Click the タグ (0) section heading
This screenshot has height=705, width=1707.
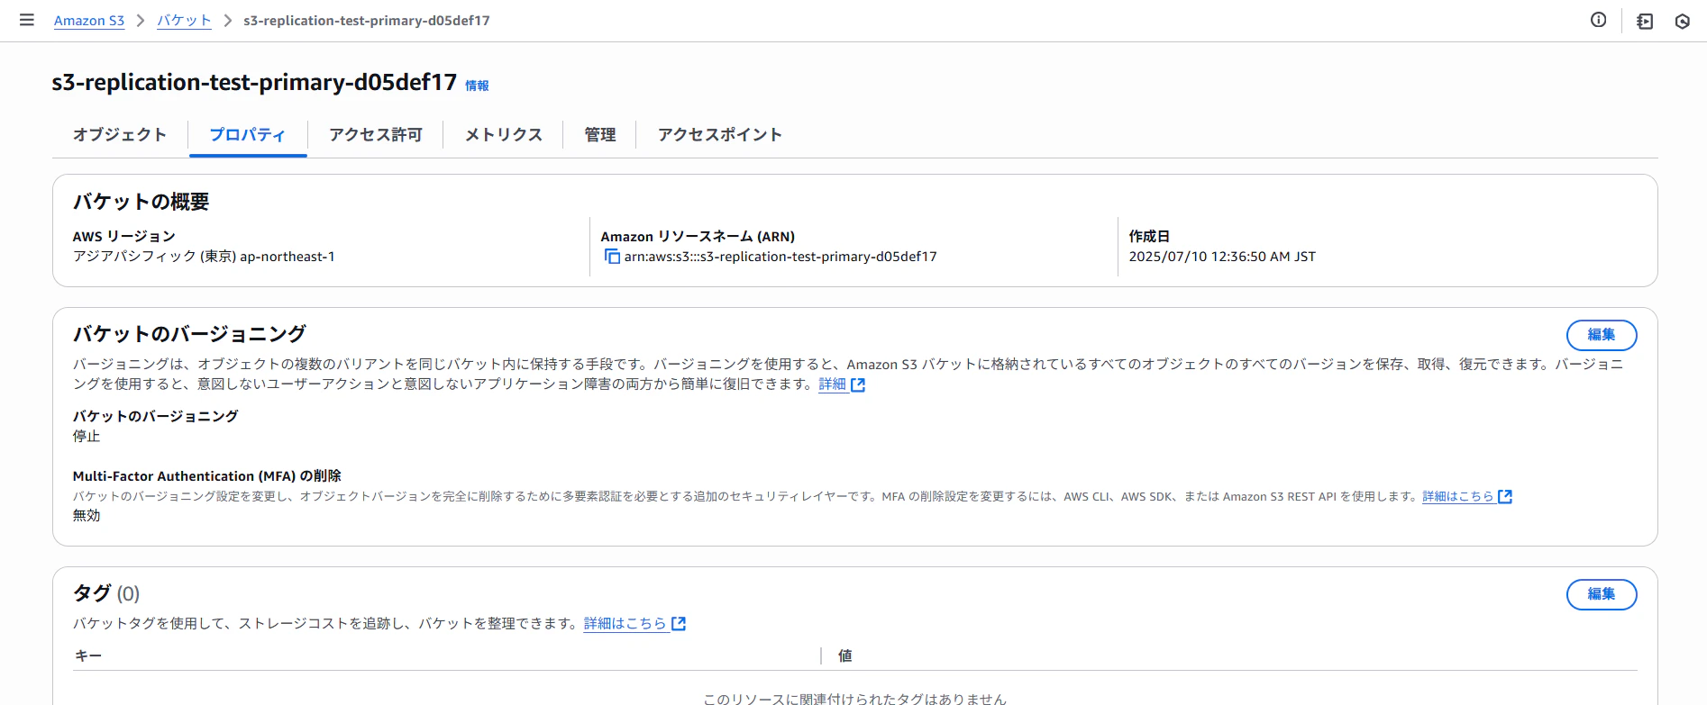pos(106,593)
